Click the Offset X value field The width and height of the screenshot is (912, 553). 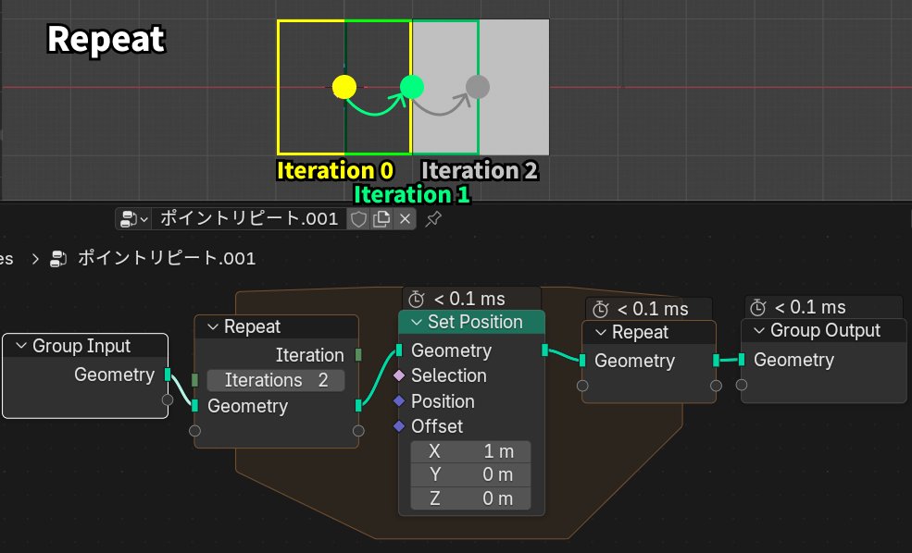click(x=470, y=451)
